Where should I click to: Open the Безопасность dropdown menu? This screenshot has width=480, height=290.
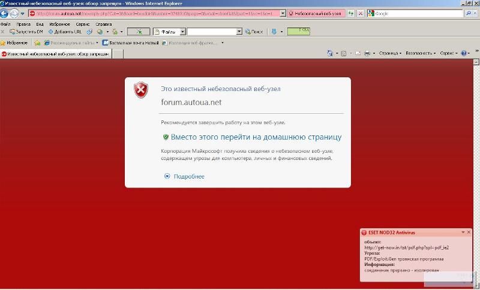[x=420, y=53]
